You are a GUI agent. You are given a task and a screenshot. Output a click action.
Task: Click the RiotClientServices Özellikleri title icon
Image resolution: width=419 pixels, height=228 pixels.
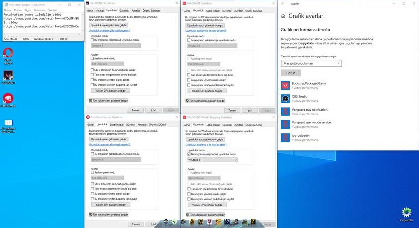(x=88, y=117)
